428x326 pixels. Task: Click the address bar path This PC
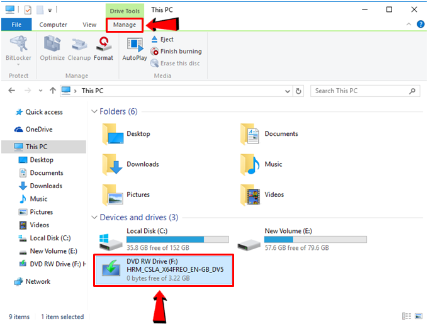pyautogui.click(x=93, y=91)
